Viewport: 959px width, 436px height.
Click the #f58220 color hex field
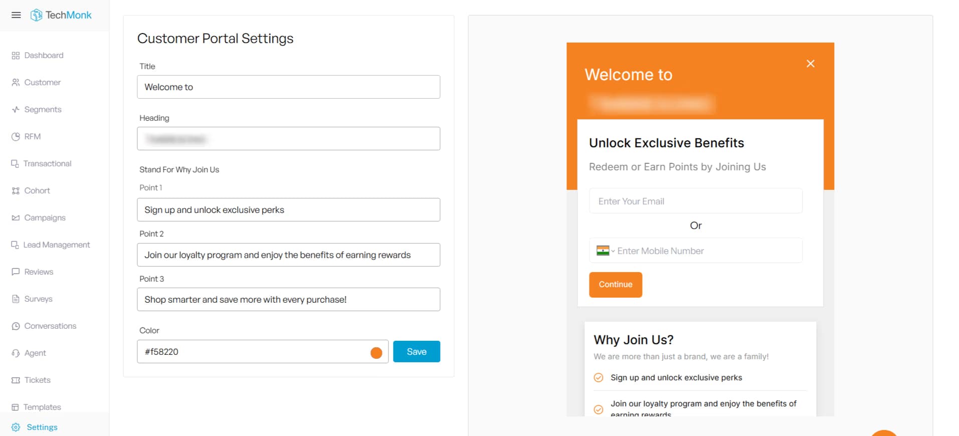point(263,352)
